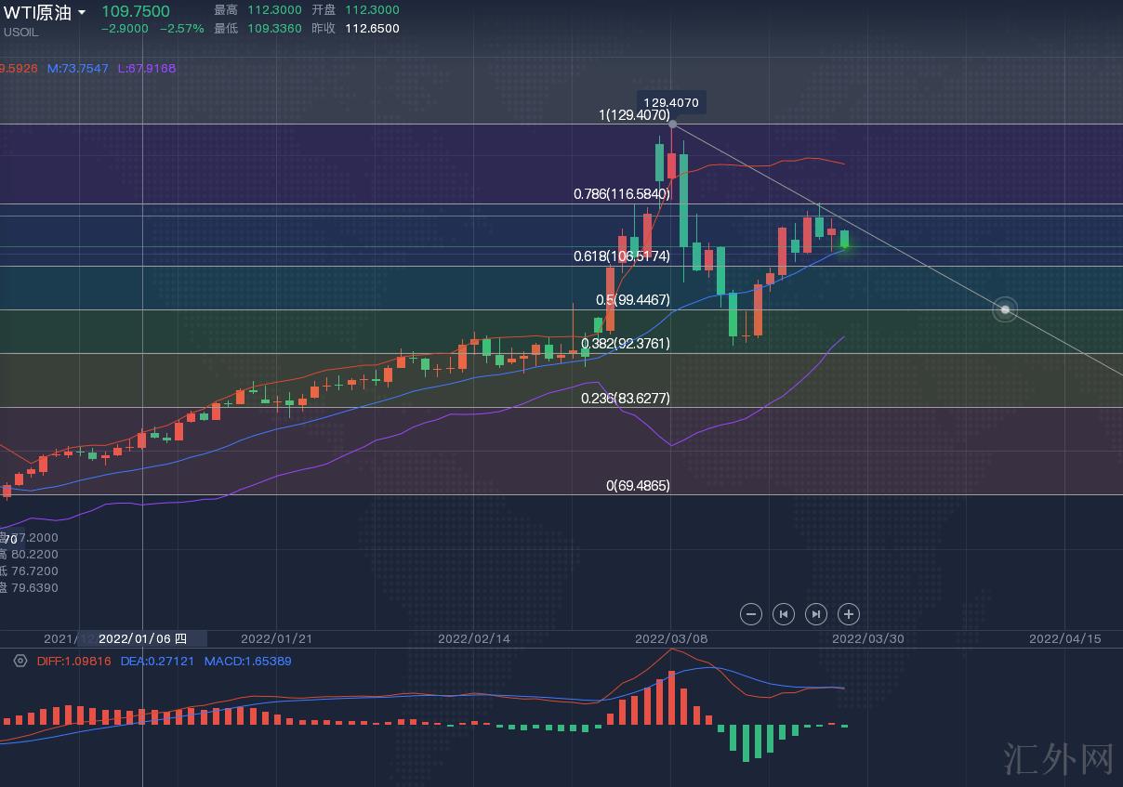Click the MACD:1.65389 indicator value
Screen dimensions: 1123x787
pyautogui.click(x=248, y=661)
